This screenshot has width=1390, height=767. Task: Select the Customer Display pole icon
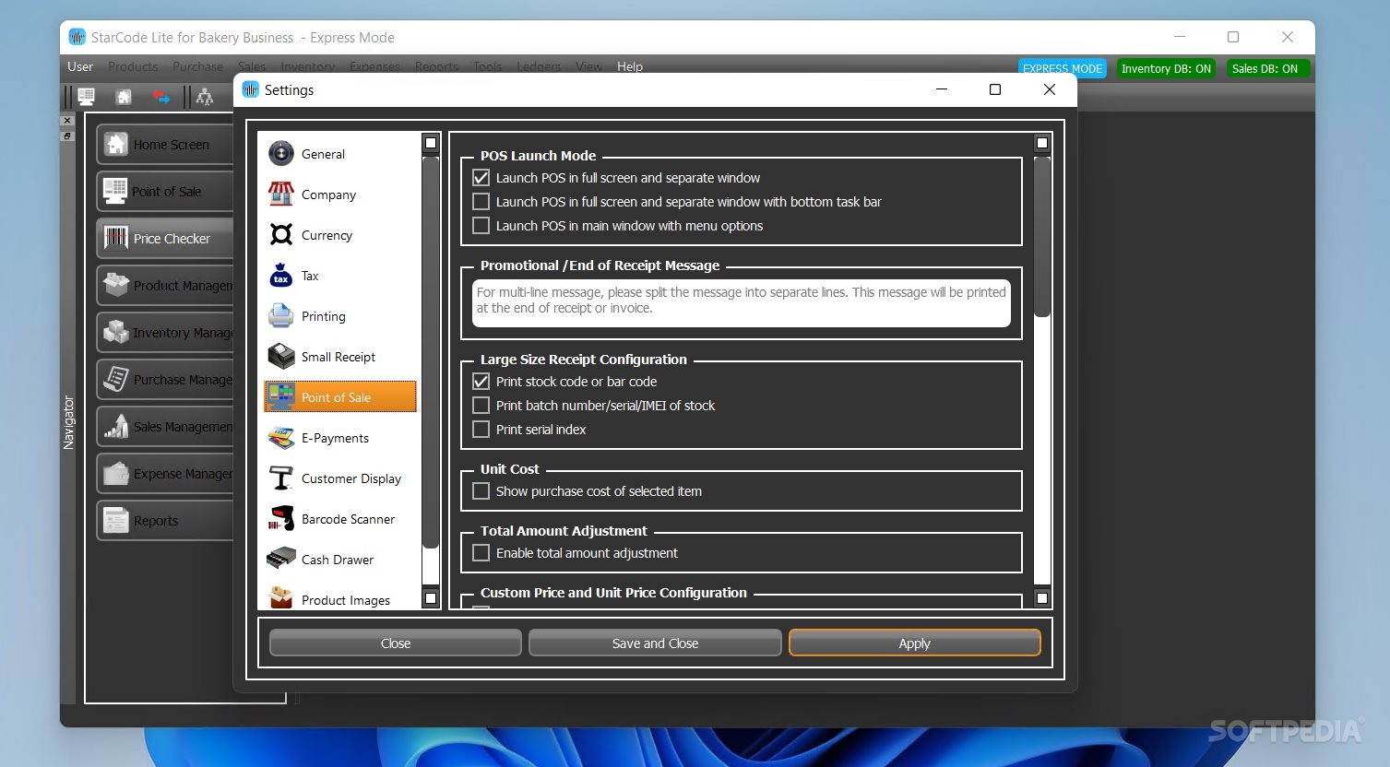281,478
